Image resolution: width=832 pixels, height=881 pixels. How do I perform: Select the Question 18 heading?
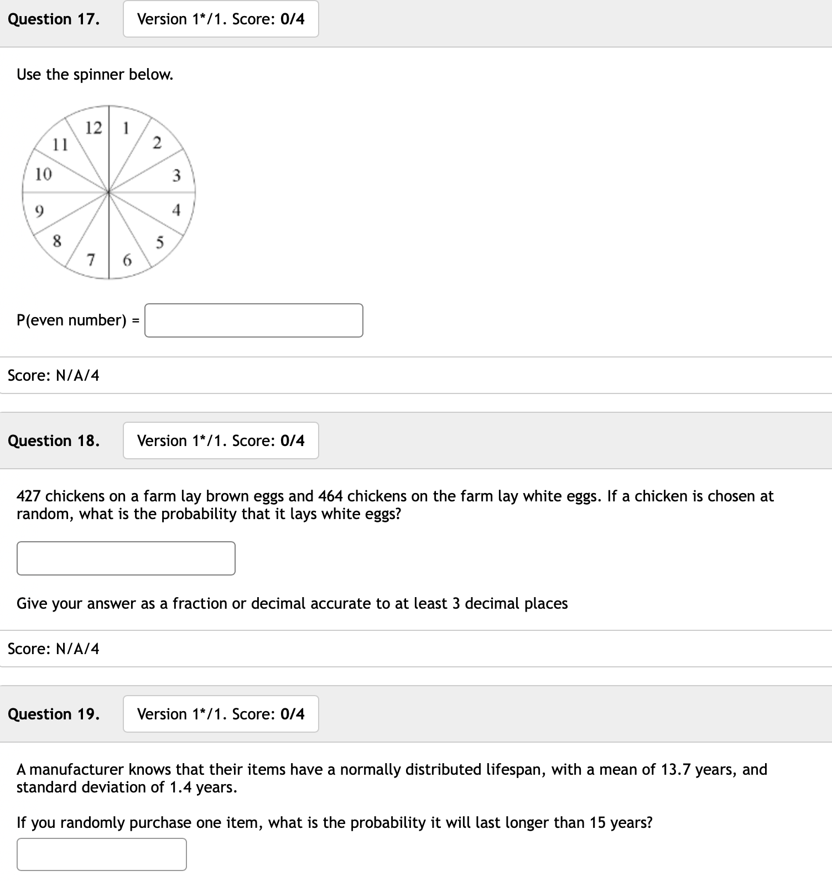pyautogui.click(x=54, y=441)
